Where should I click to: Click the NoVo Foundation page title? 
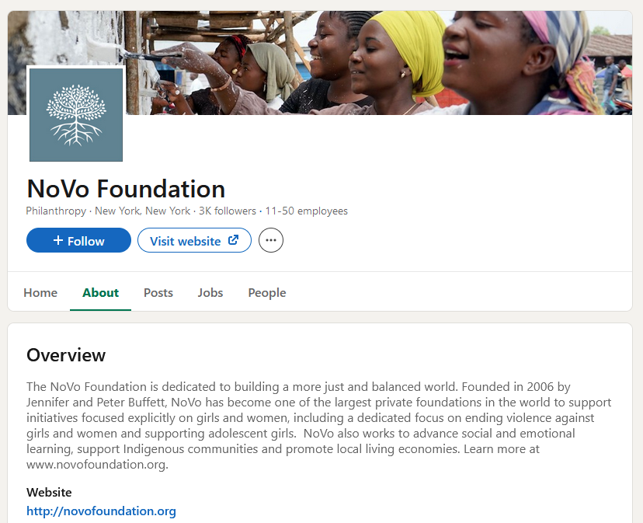tap(126, 189)
